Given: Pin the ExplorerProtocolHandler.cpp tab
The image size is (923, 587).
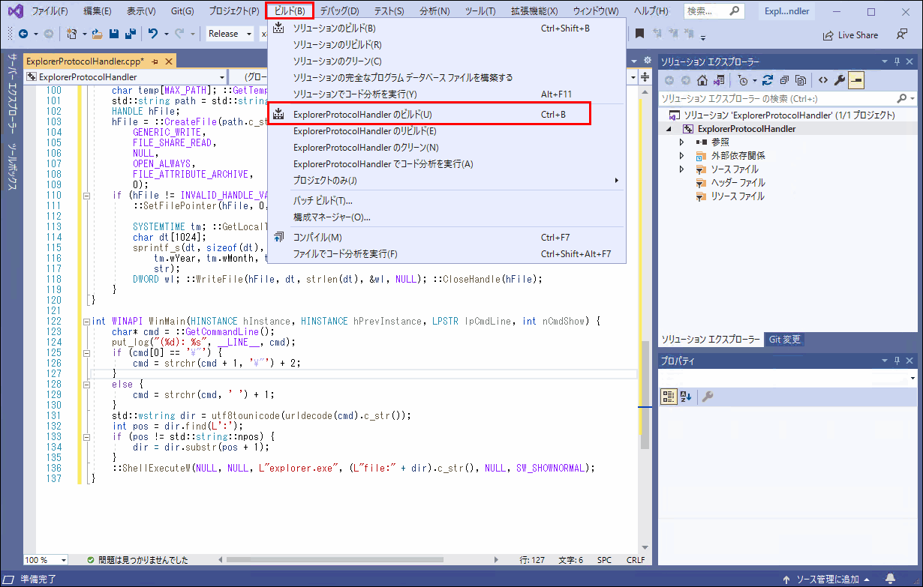Looking at the screenshot, I should pos(155,61).
